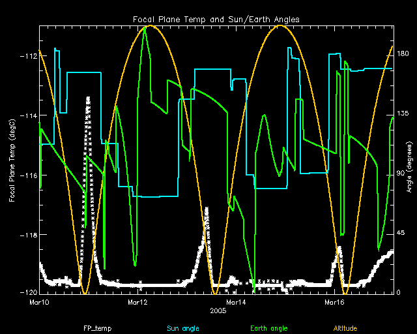
Task: Select the Mar14 date label
Action: coord(236,303)
